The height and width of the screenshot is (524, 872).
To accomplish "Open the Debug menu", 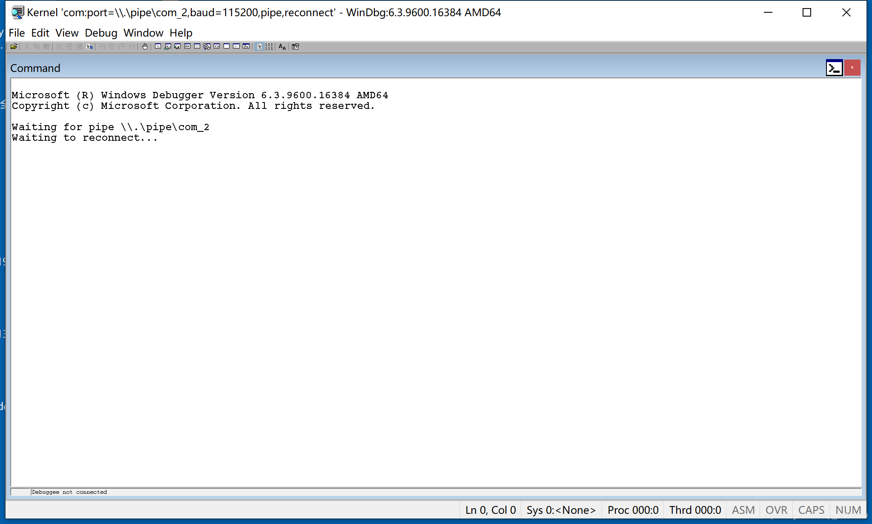I will pyautogui.click(x=101, y=33).
